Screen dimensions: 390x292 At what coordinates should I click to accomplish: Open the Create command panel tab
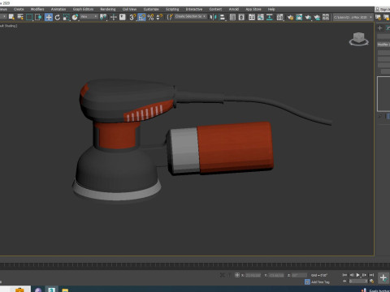(379, 28)
